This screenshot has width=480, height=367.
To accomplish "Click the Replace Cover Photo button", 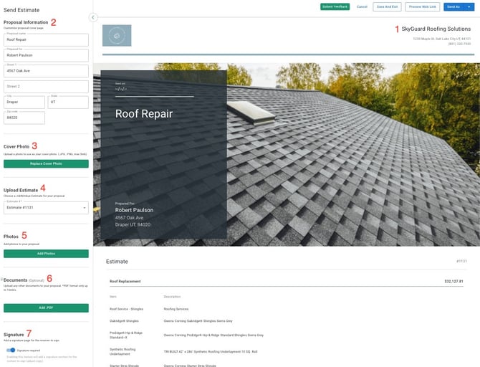I will [46, 163].
